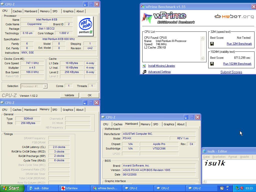Viewport: 256px width, 192px height.
Task: Click the Core Speed 747.1 MHz value
Action: click(x=32, y=63)
